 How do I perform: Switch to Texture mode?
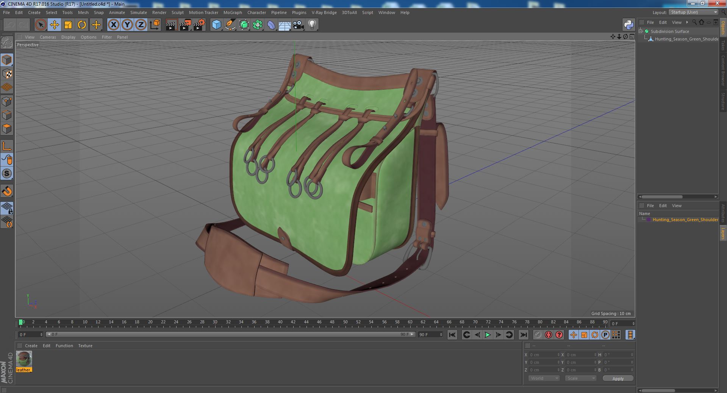tap(7, 74)
